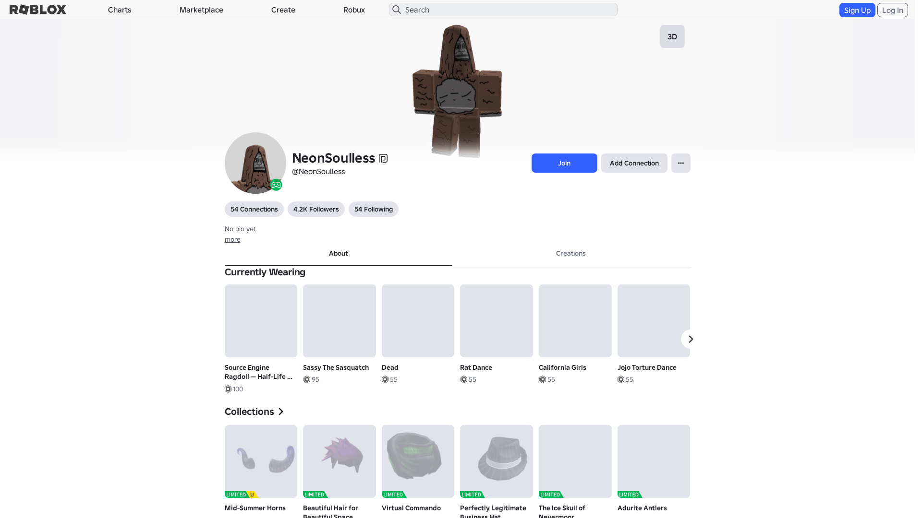Click the Sign Up button
This screenshot has width=922, height=518.
[857, 10]
